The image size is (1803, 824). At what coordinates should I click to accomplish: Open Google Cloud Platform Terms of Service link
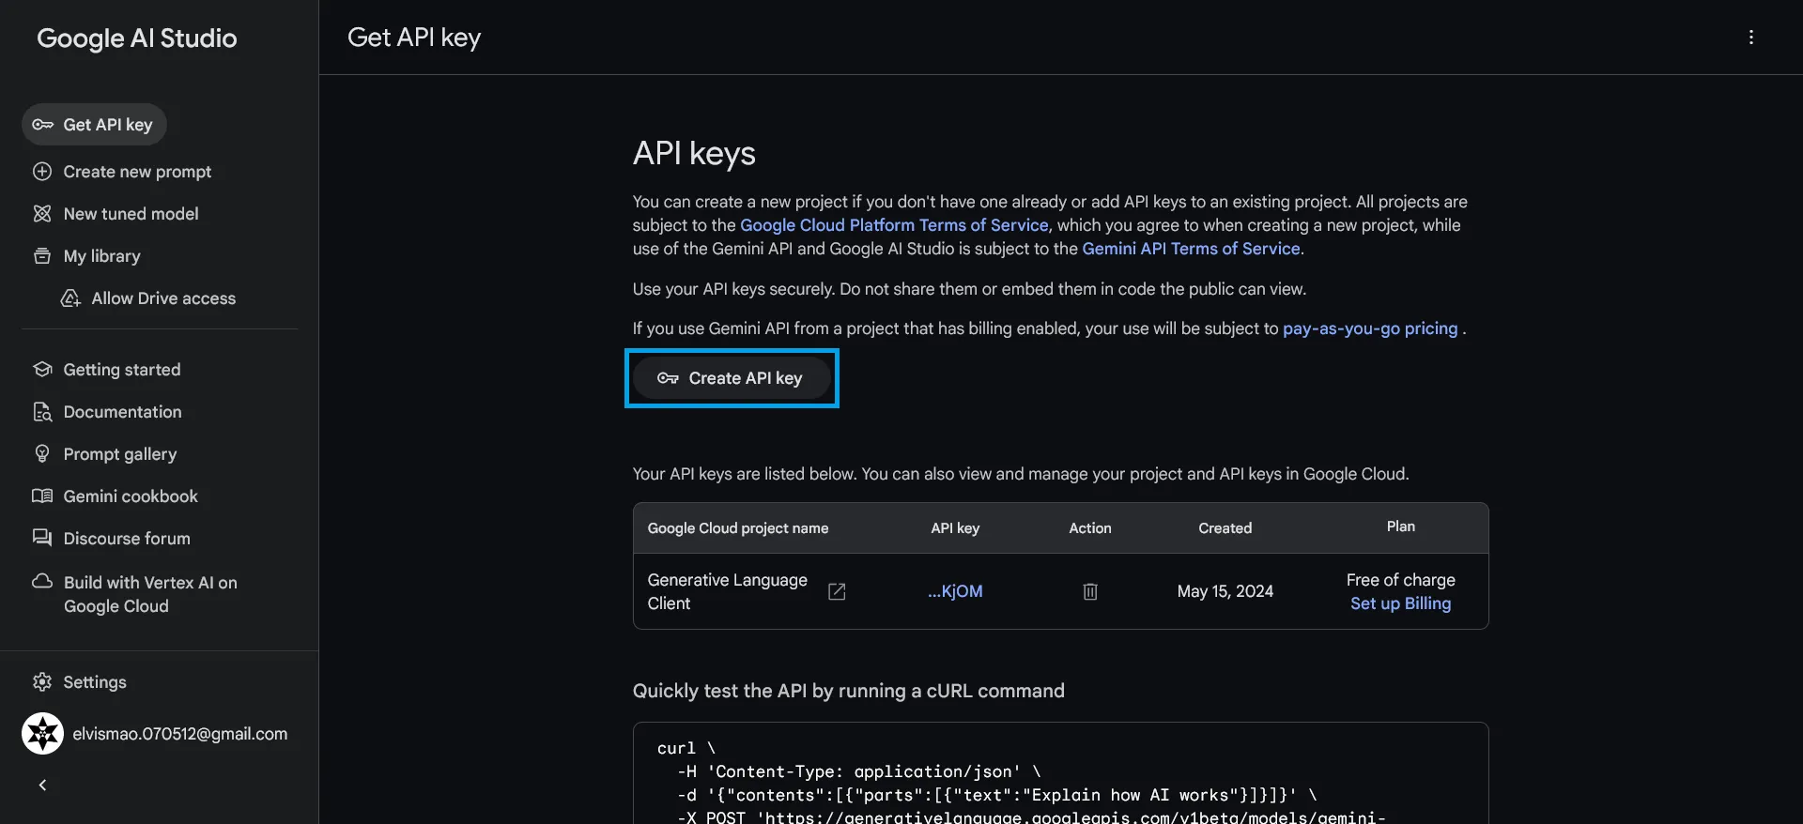894,225
